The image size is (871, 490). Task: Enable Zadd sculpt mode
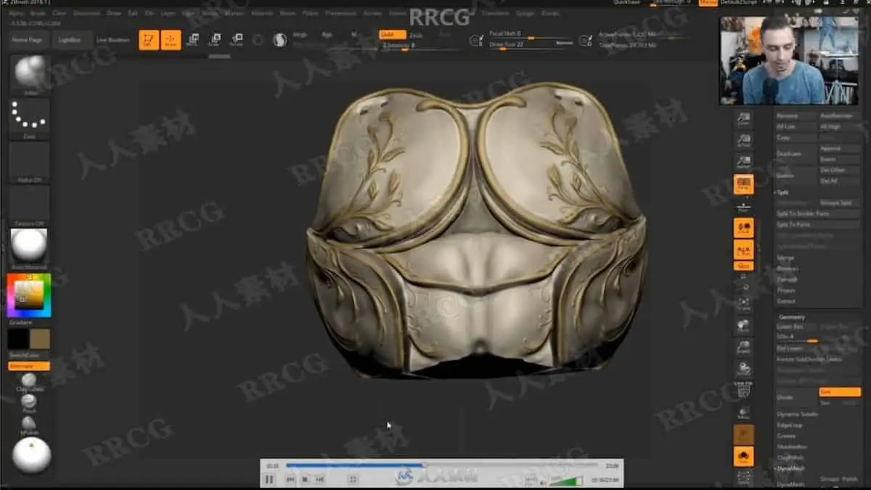point(393,34)
